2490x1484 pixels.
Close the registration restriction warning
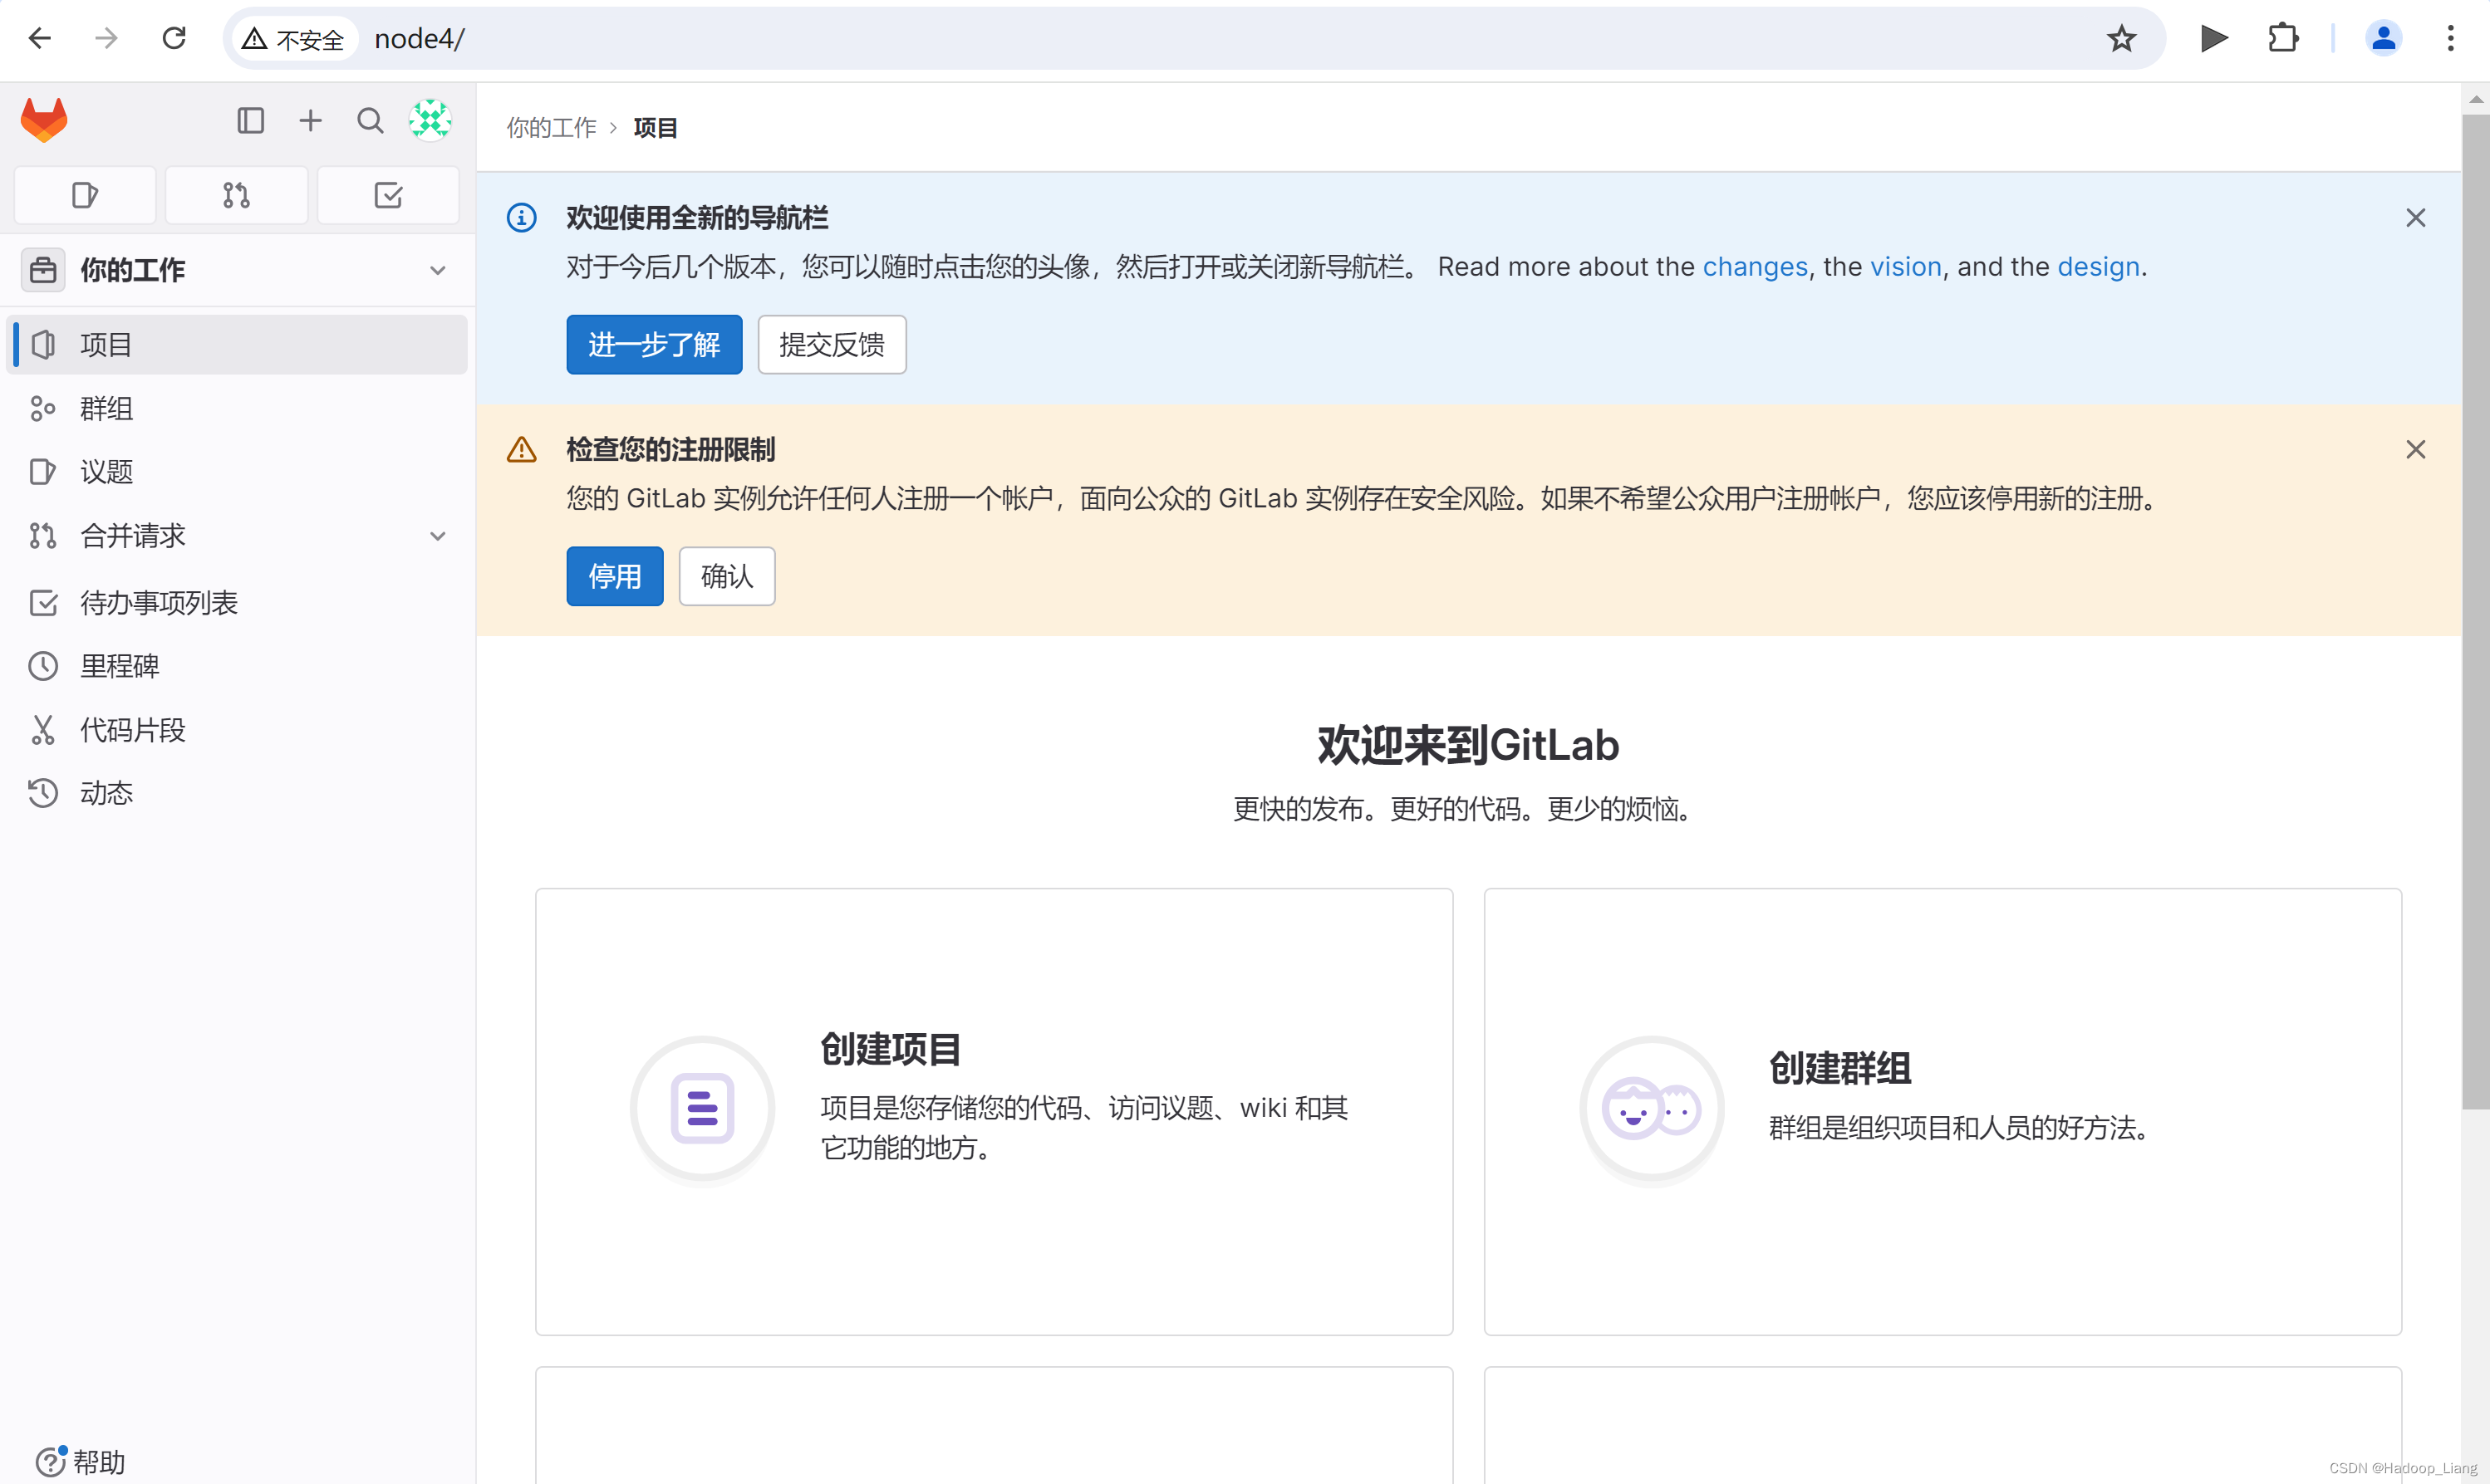pyautogui.click(x=2415, y=450)
